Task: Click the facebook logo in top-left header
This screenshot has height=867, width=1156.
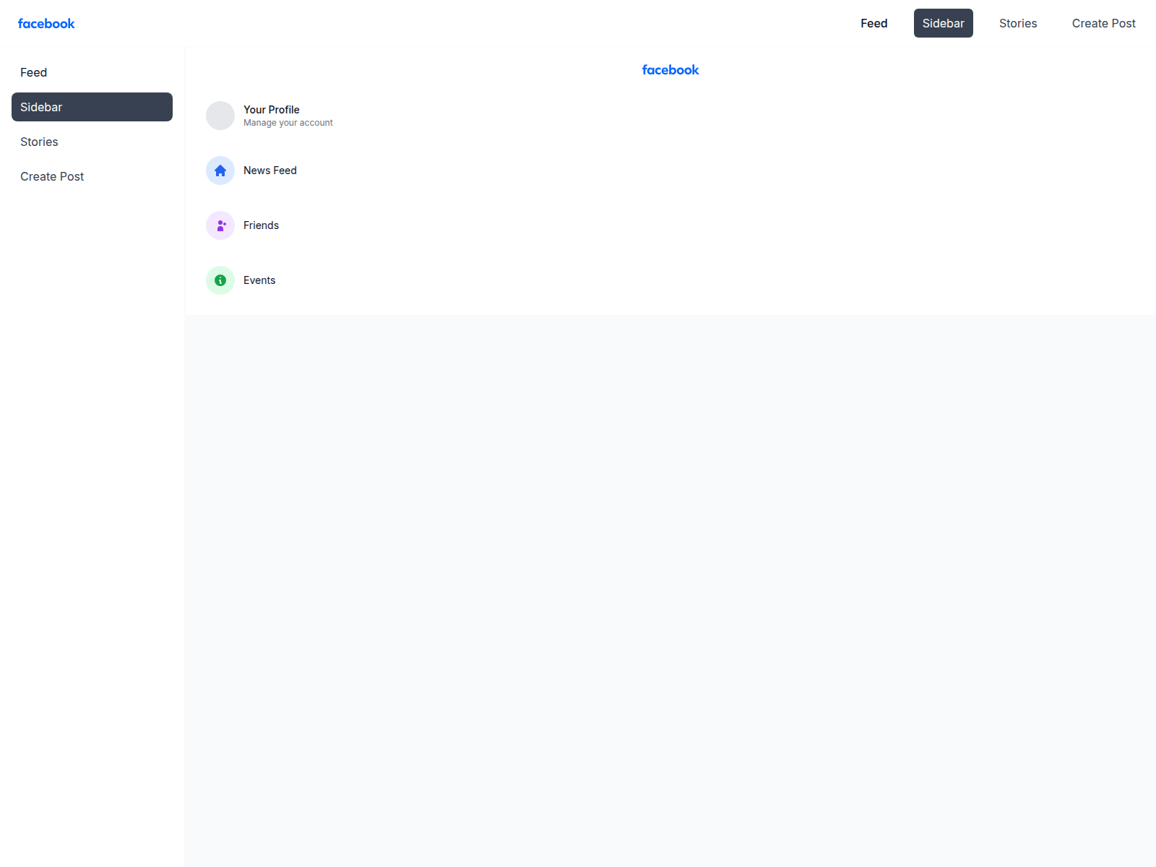Action: click(x=46, y=23)
